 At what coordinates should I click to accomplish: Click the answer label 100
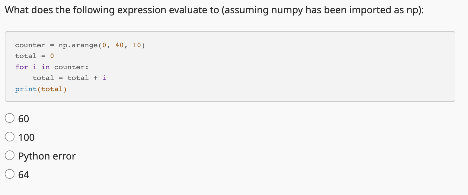[26, 137]
